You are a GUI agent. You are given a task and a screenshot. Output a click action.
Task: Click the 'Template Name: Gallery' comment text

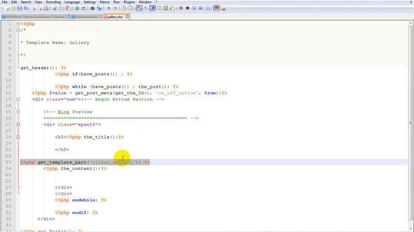(58, 43)
